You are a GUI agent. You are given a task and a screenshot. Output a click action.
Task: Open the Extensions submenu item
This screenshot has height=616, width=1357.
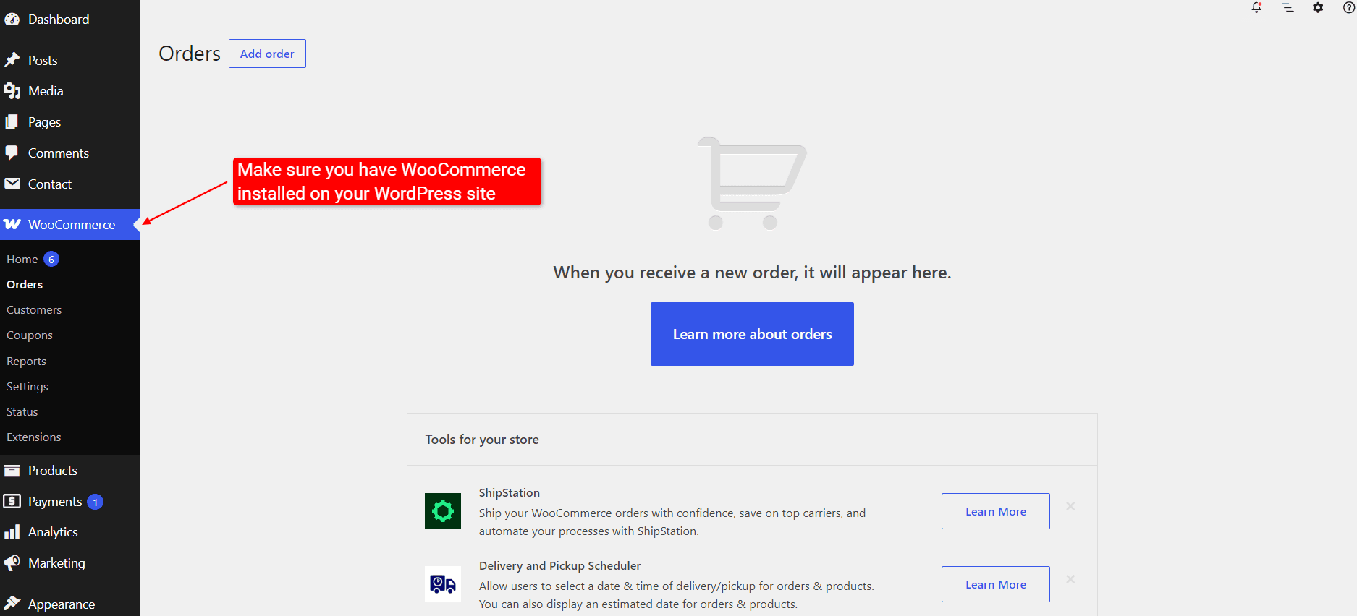[x=34, y=437]
